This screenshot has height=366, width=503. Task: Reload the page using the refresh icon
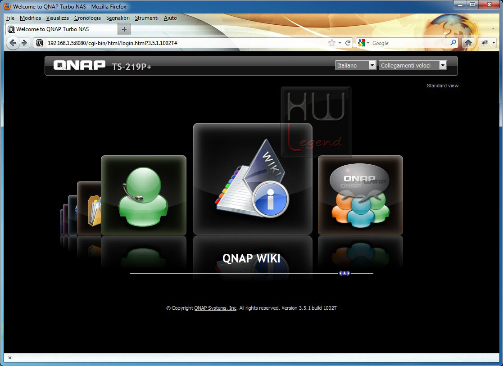(x=348, y=43)
